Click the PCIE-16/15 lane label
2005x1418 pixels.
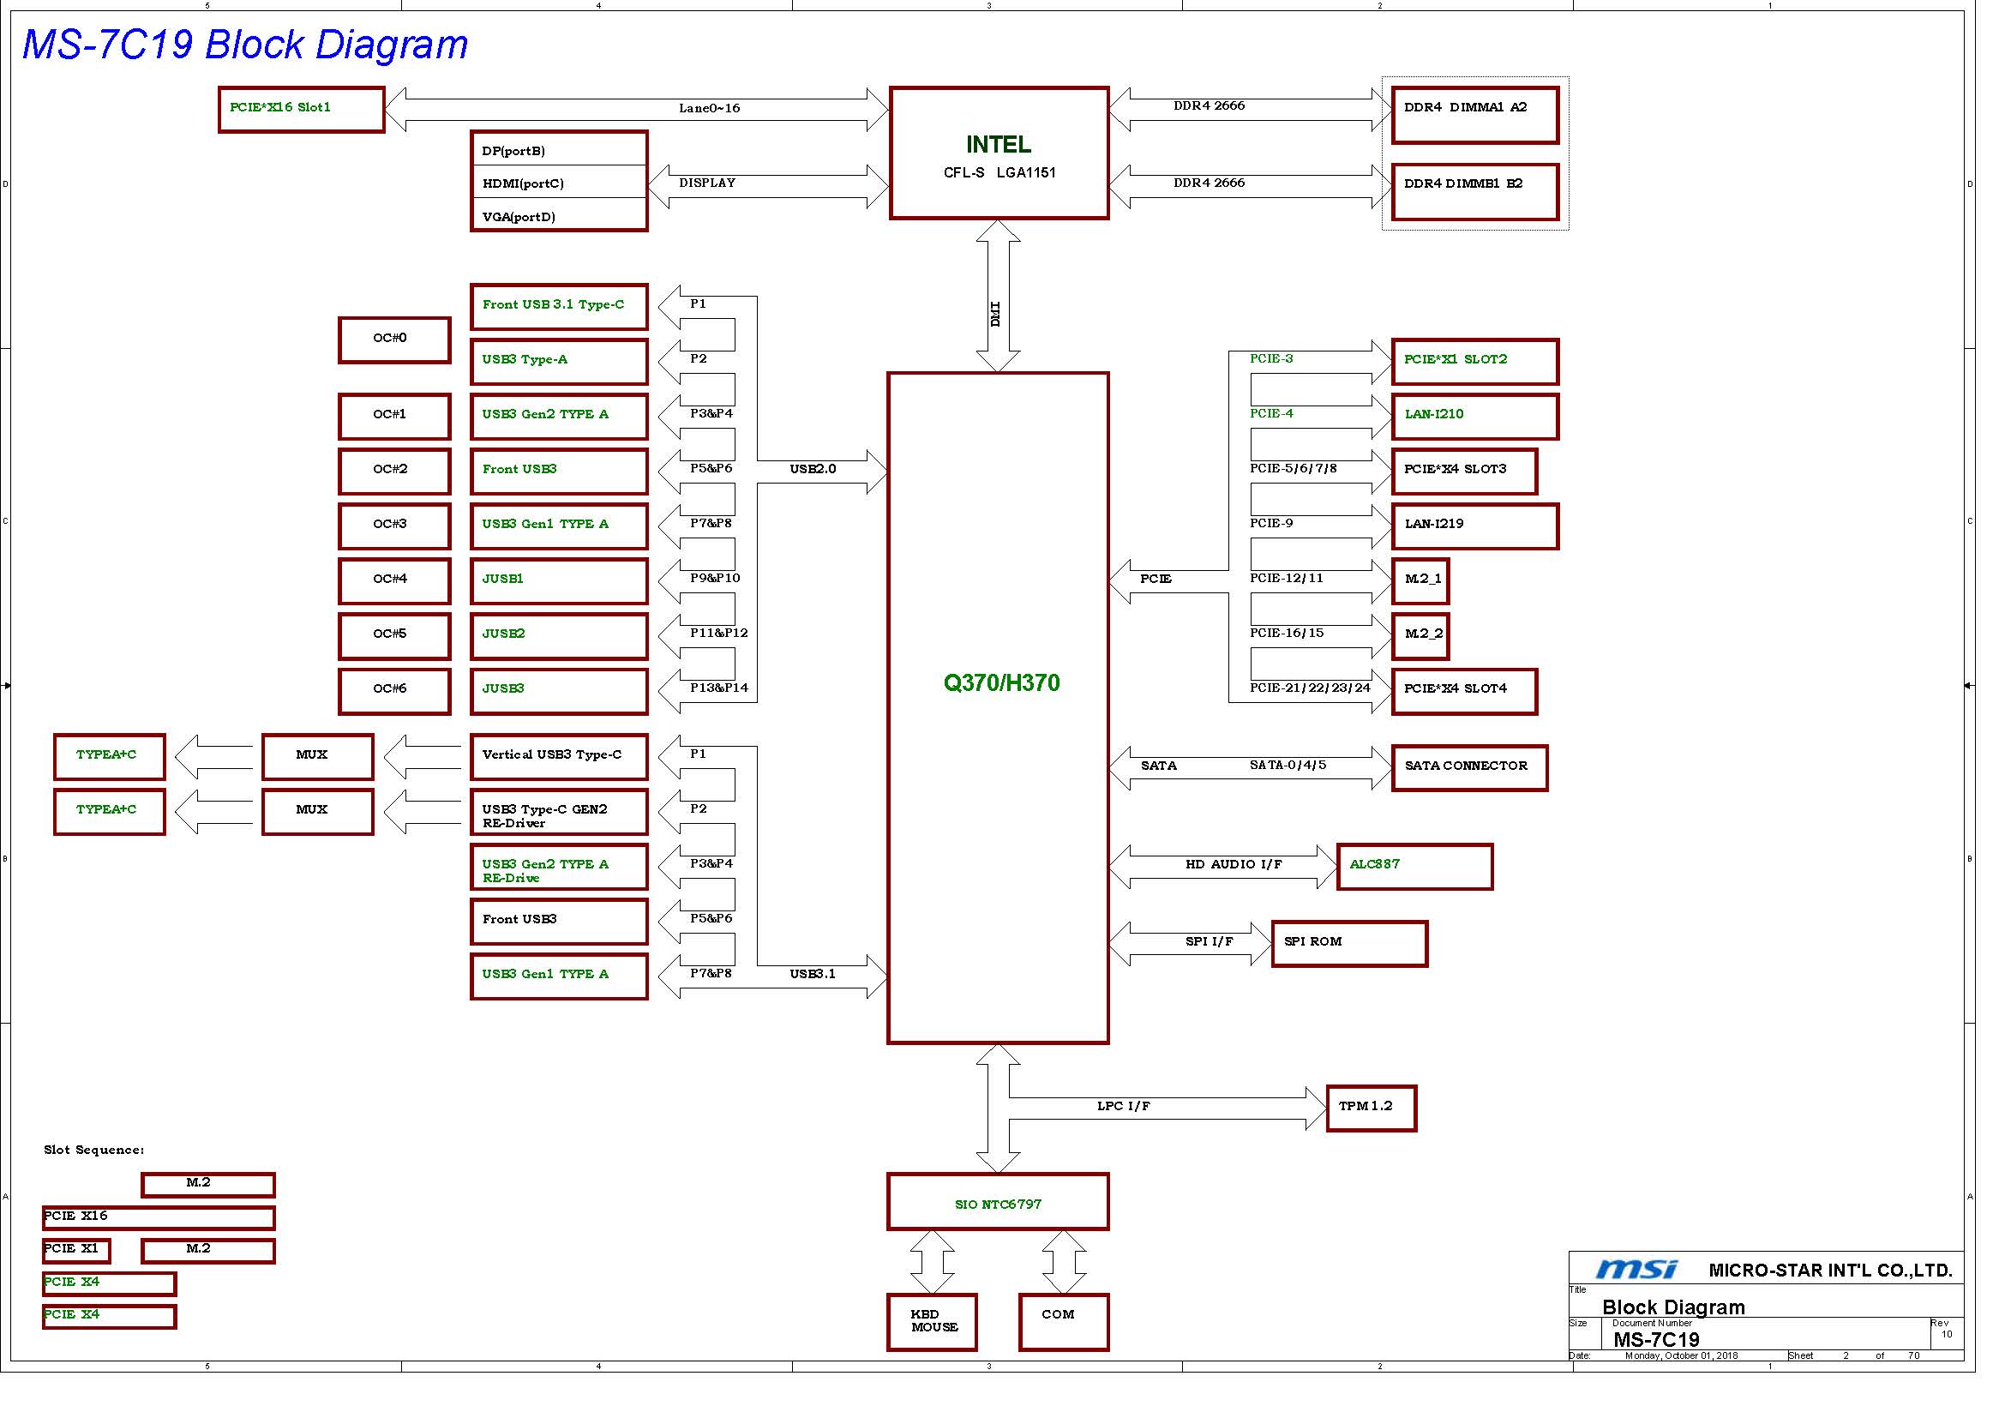[x=1287, y=633]
